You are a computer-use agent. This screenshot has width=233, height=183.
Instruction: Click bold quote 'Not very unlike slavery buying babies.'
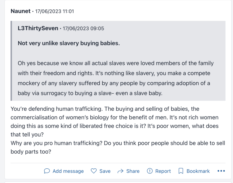(69, 43)
